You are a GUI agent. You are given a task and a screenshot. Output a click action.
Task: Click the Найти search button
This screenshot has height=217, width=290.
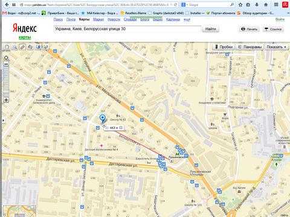click(x=211, y=29)
